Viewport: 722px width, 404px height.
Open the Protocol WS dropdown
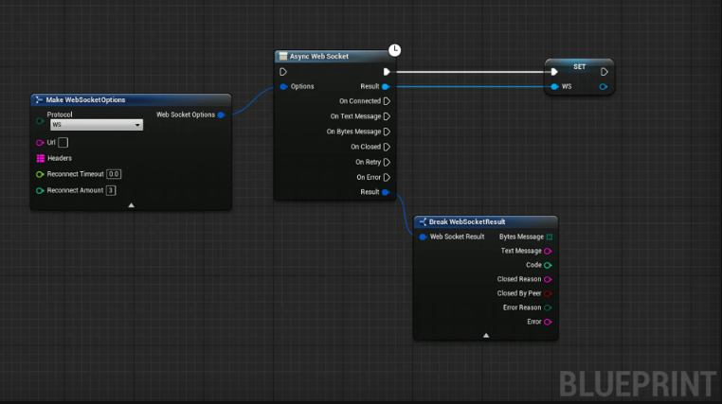point(97,125)
